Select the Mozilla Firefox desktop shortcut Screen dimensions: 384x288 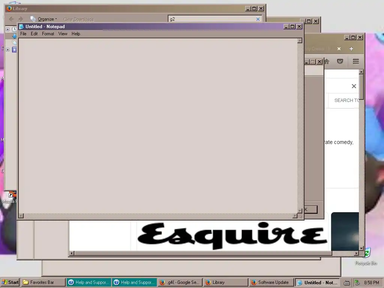coord(10,198)
